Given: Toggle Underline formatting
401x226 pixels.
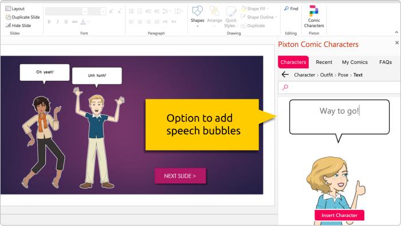Looking at the screenshot, I should tap(66, 22).
